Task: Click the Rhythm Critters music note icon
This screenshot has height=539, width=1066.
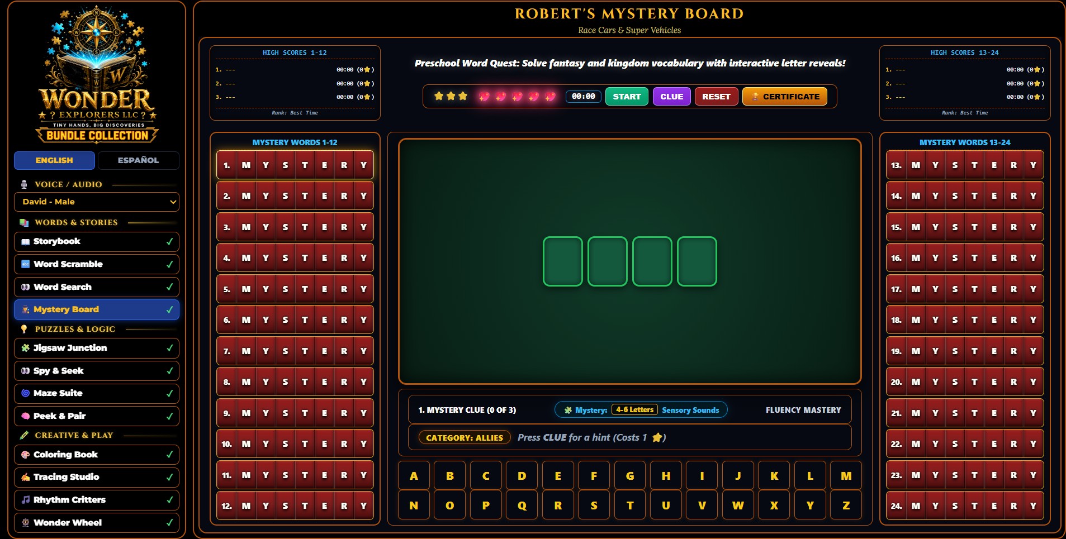Action: tap(25, 500)
